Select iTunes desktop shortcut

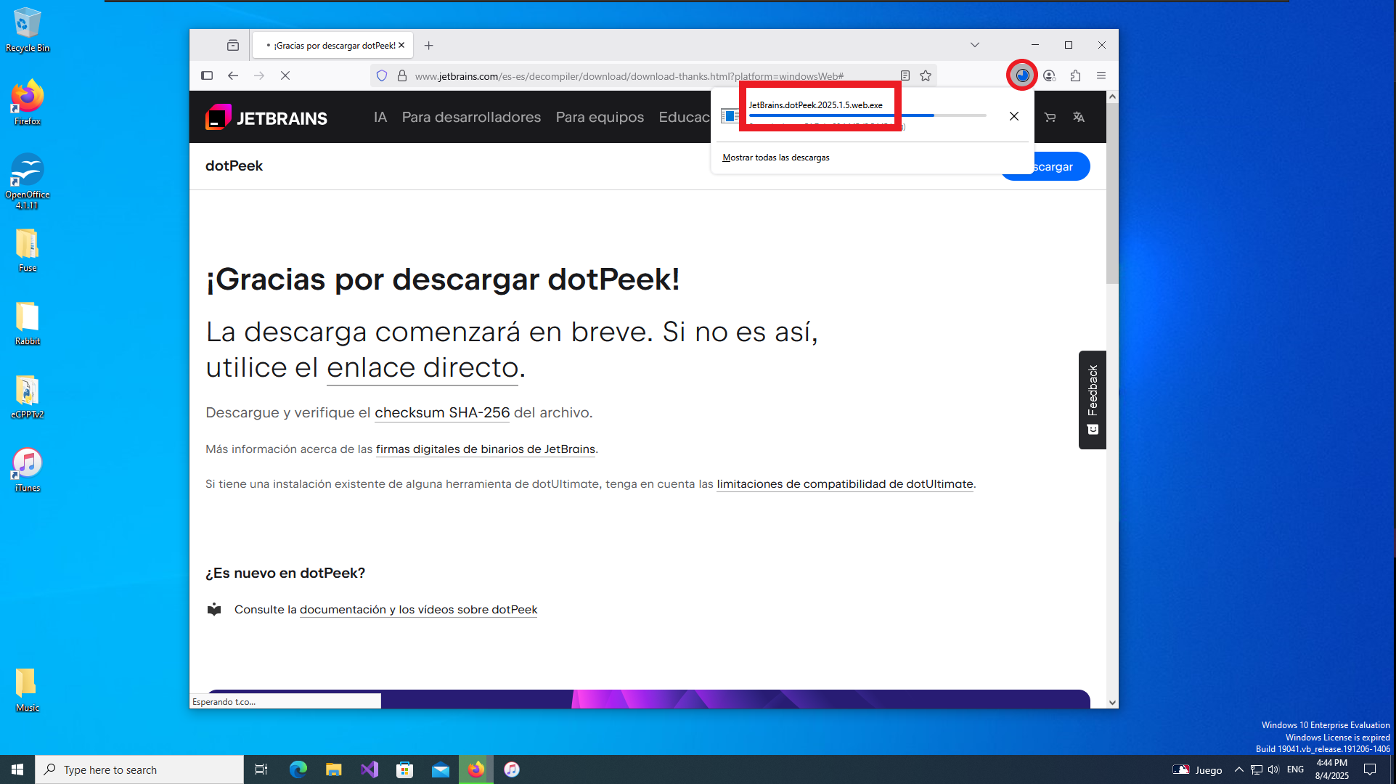pyautogui.click(x=28, y=470)
